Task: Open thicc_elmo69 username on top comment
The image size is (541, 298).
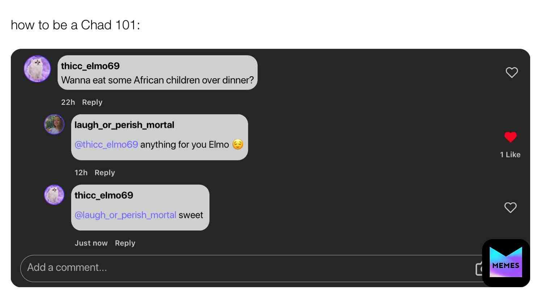Action: pos(90,66)
